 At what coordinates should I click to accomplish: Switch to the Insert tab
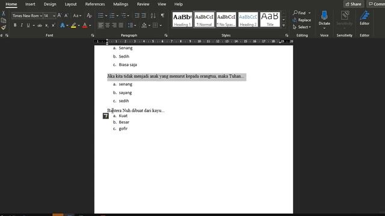click(30, 4)
